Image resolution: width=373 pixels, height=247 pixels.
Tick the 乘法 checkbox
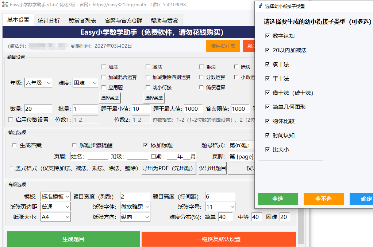tap(201, 67)
